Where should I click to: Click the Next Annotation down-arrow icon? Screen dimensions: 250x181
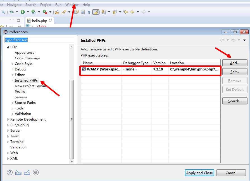pos(103,12)
